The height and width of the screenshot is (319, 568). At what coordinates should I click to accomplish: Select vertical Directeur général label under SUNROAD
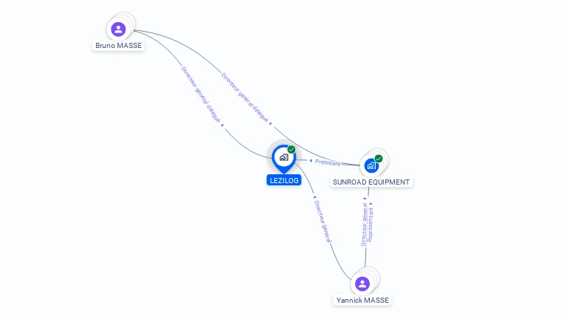pyautogui.click(x=365, y=224)
